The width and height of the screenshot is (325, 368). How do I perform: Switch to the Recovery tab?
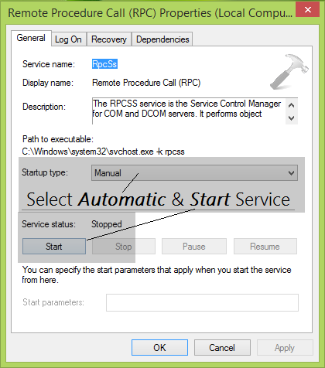(109, 39)
